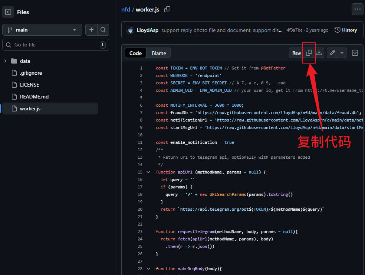This screenshot has width=365, height=275.
Task: Download the raw file icon
Action: [319, 53]
